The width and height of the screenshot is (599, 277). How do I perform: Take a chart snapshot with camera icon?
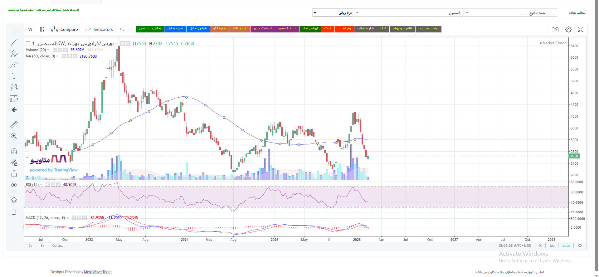(555, 29)
